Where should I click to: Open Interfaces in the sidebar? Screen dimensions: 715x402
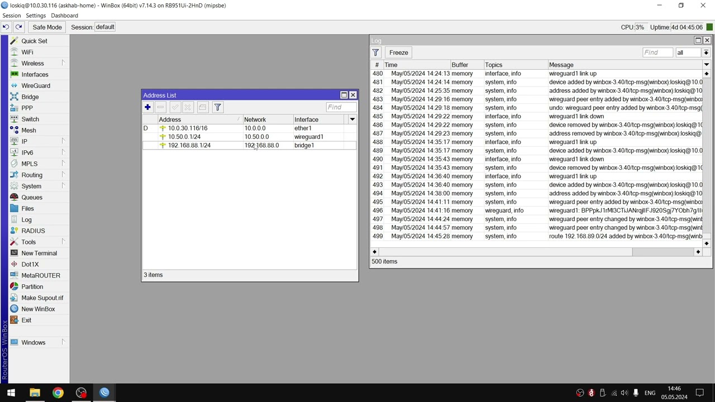pos(35,74)
